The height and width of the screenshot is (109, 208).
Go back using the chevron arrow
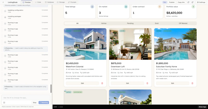click(x=3, y=2)
